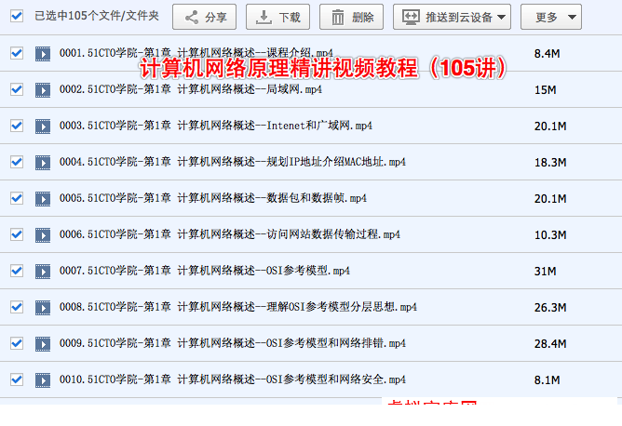The width and height of the screenshot is (622, 426).
Task: Click the 下载 download button
Action: (x=277, y=17)
